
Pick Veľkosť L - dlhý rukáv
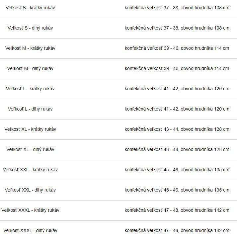coord(30,109)
